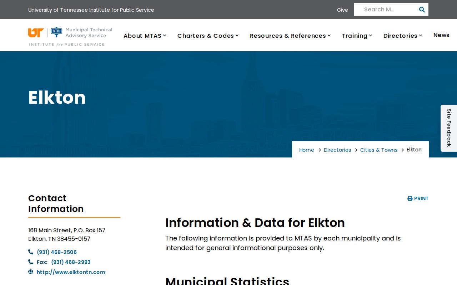Click the globe icon beside elktontn.com
The width and height of the screenshot is (457, 285).
click(31, 272)
